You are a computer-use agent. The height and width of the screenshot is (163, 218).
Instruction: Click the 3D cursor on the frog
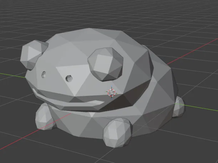pyautogui.click(x=112, y=93)
